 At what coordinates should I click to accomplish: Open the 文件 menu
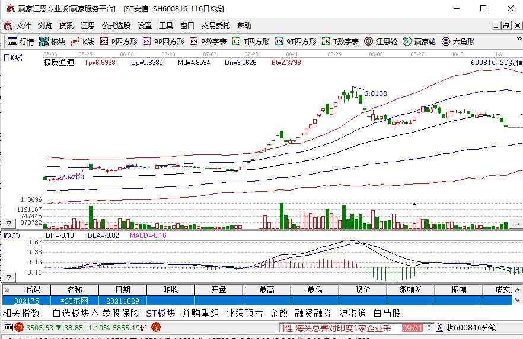(24, 25)
